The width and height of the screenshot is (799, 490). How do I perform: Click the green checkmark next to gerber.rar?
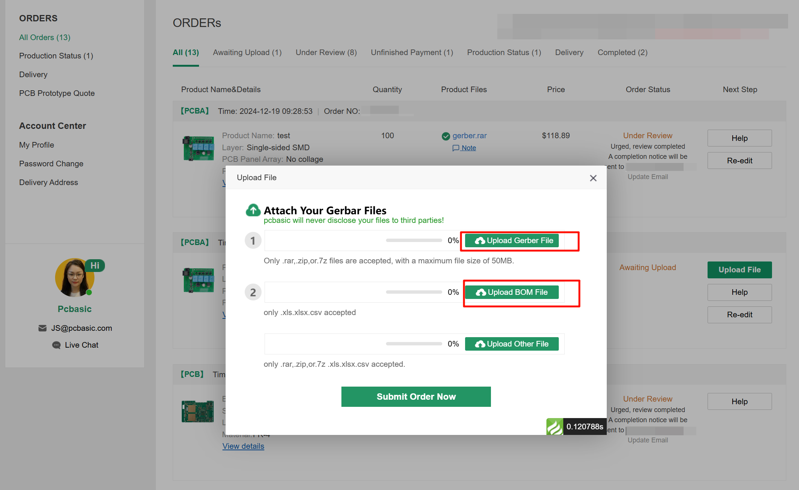pos(446,136)
